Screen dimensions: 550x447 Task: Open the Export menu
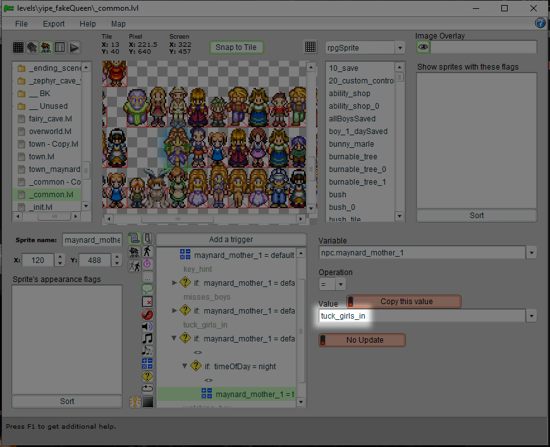click(54, 24)
